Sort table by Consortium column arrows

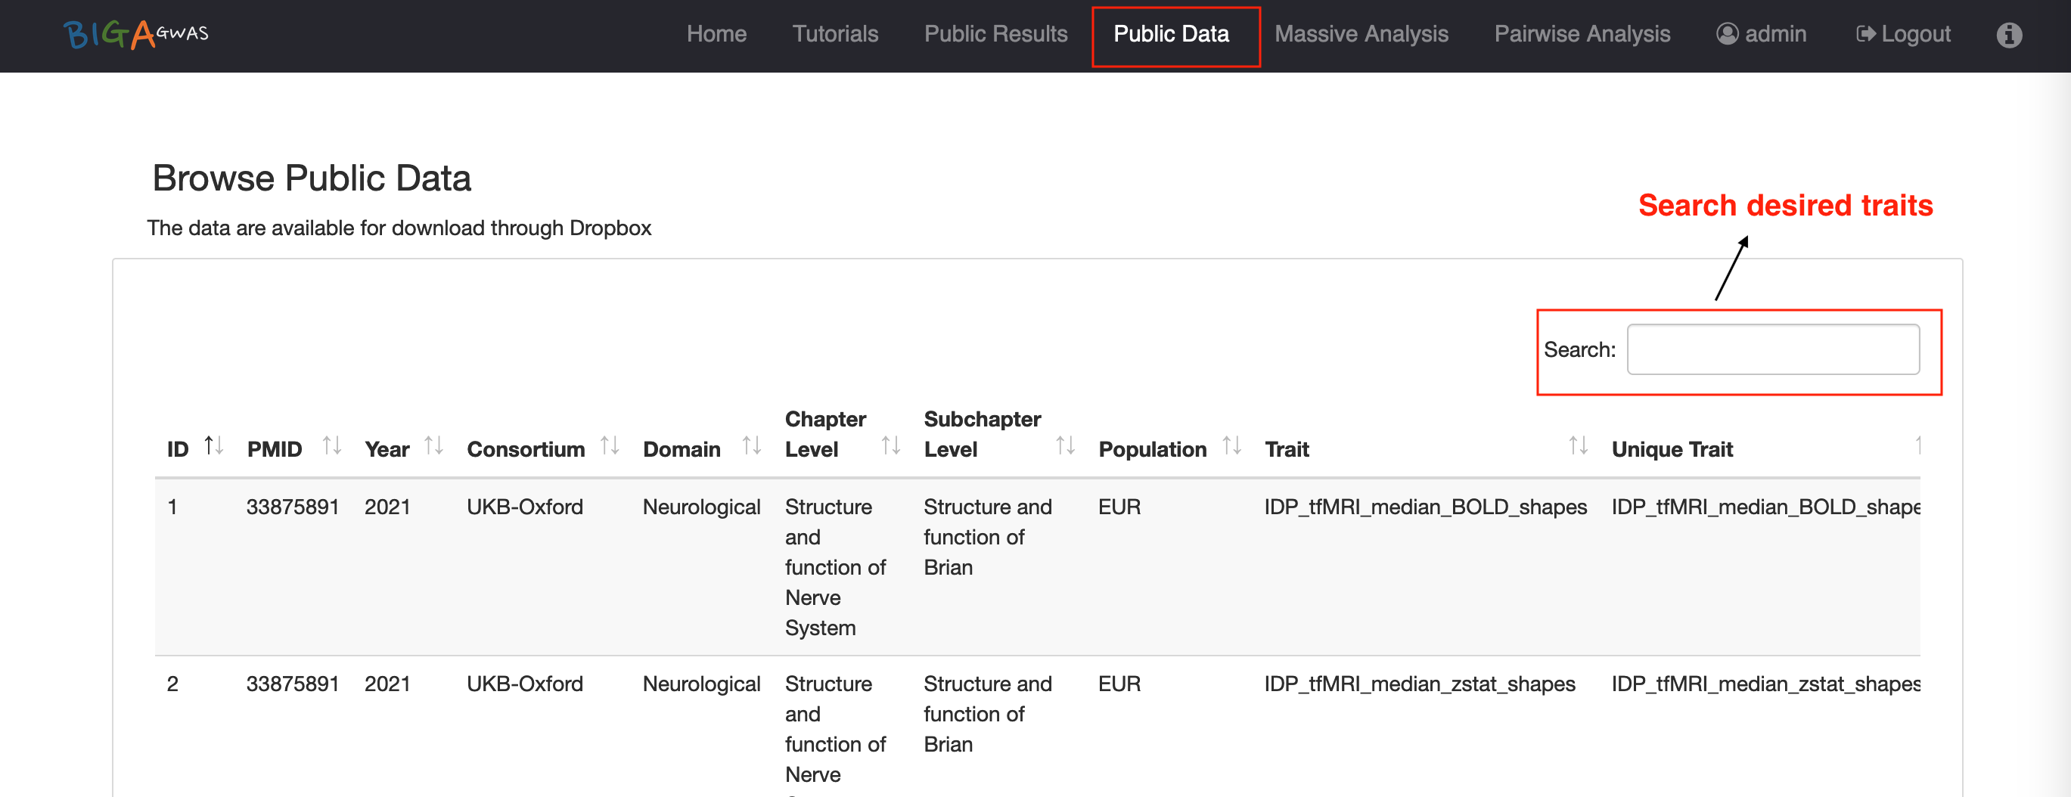[610, 446]
